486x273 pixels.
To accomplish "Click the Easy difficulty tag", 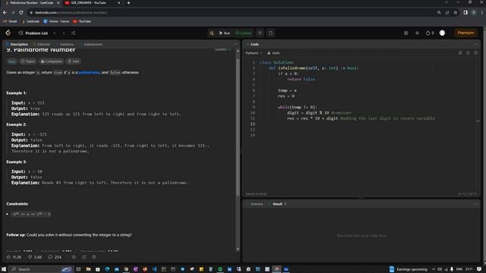I will [x=12, y=61].
